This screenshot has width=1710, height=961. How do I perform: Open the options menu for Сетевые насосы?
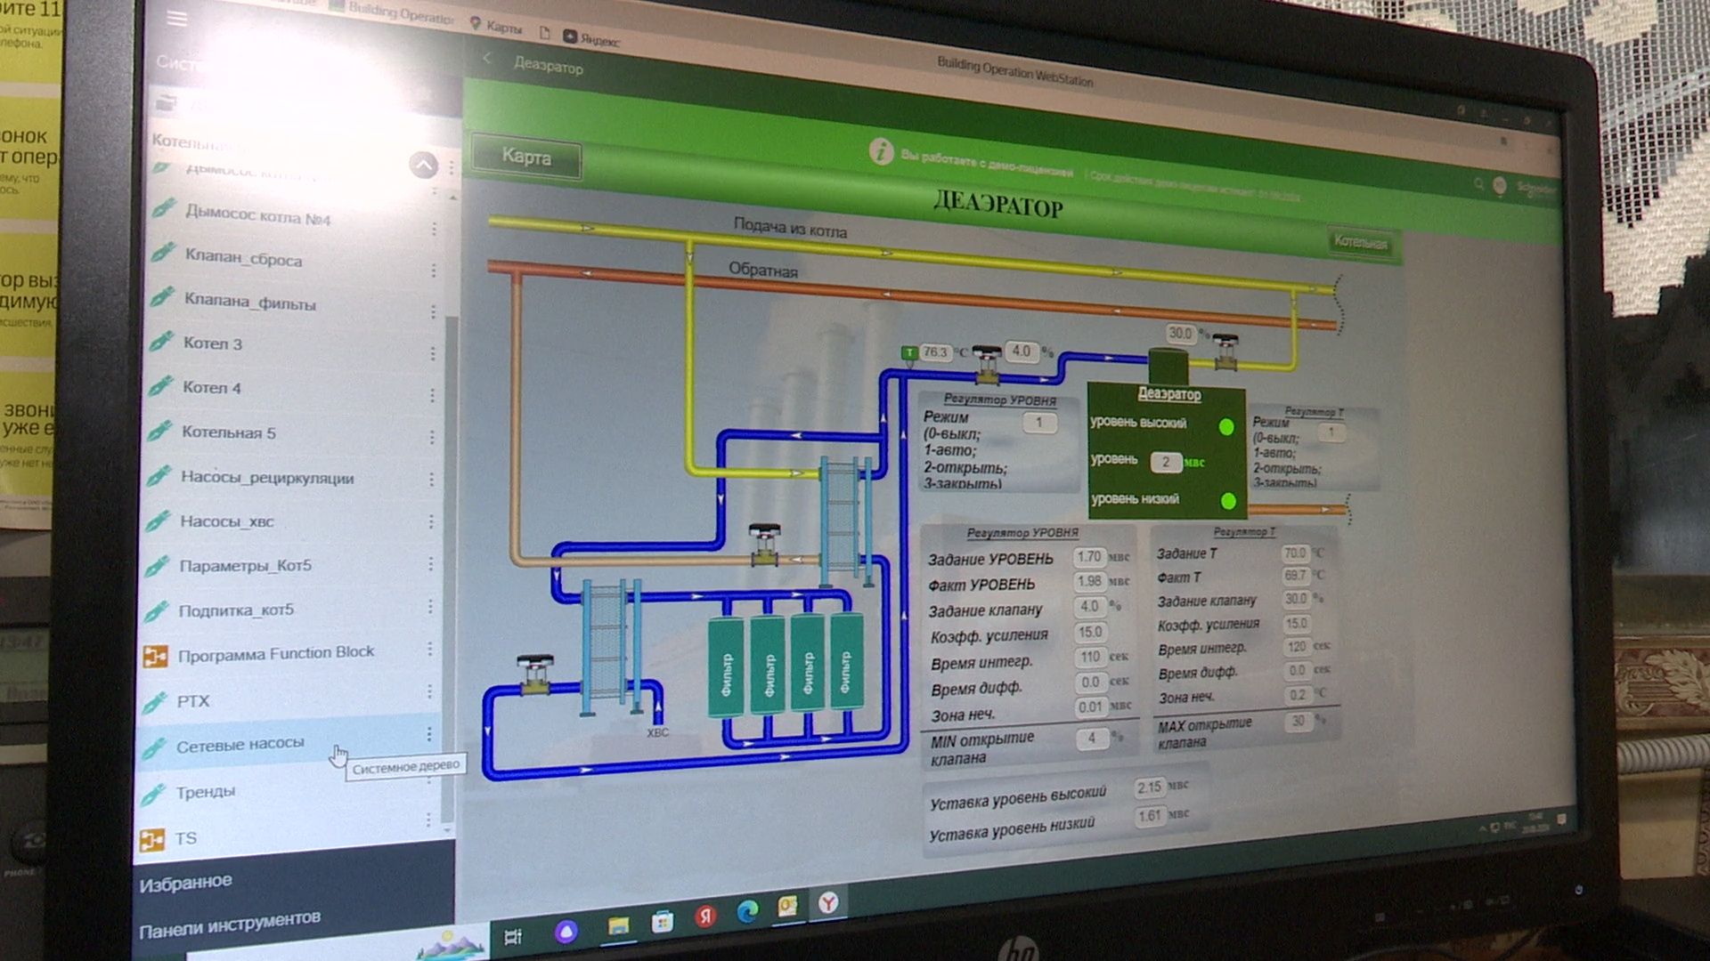tap(429, 734)
